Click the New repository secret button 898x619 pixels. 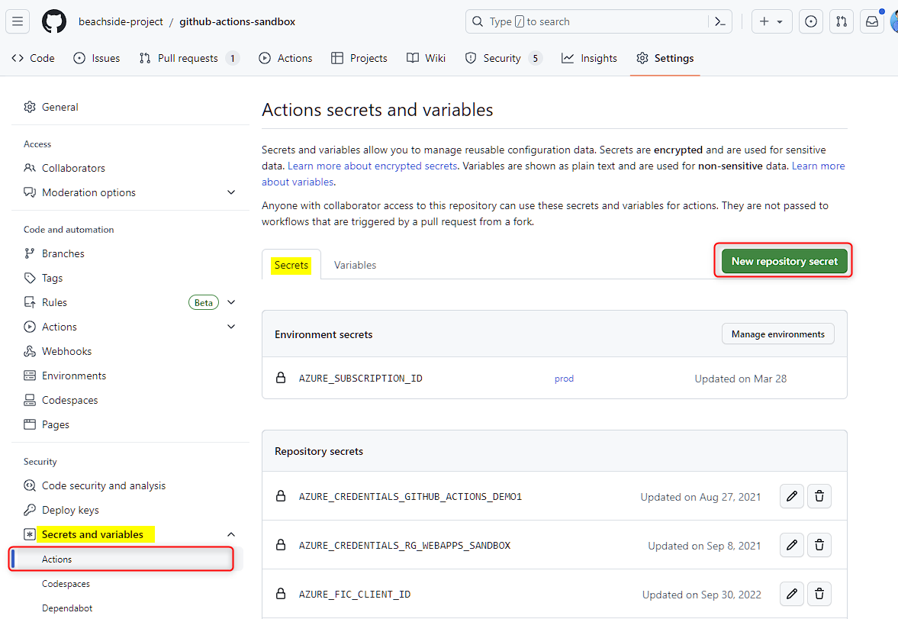click(783, 260)
